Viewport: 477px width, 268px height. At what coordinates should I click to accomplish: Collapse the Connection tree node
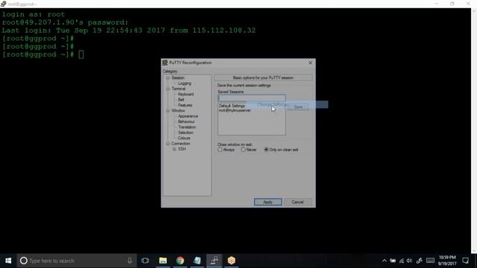168,144
